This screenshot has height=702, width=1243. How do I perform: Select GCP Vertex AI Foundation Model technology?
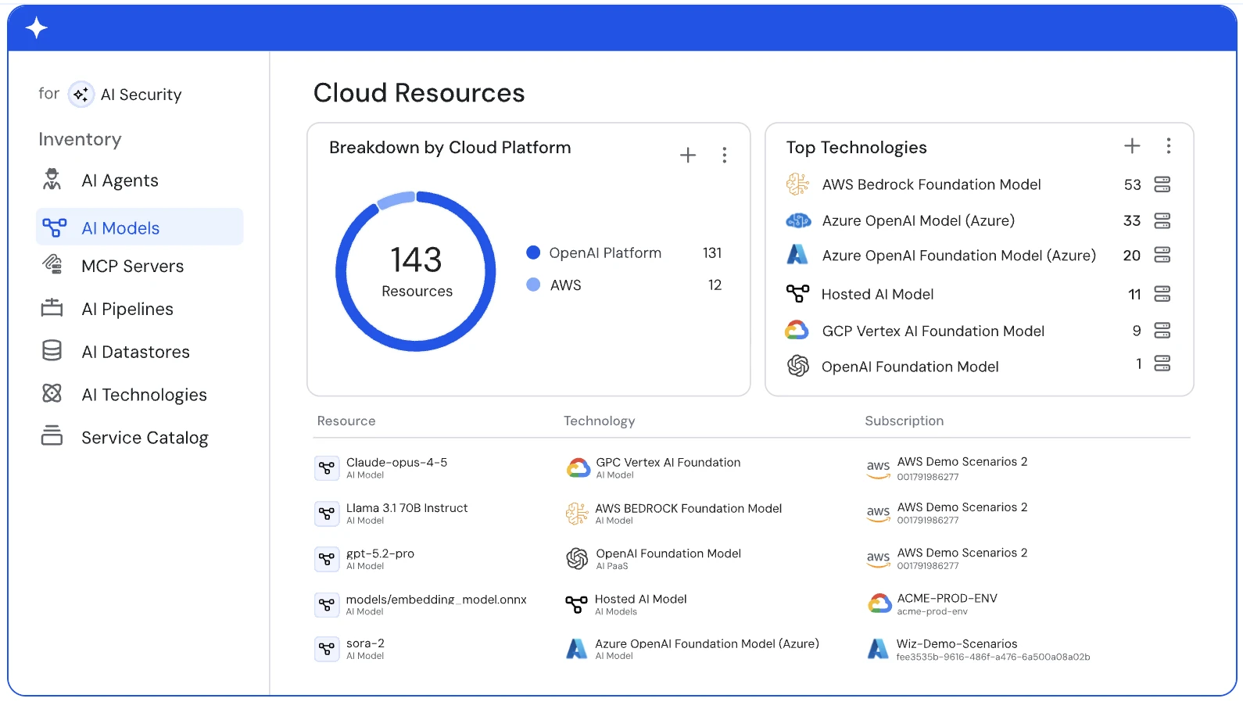[x=933, y=331]
